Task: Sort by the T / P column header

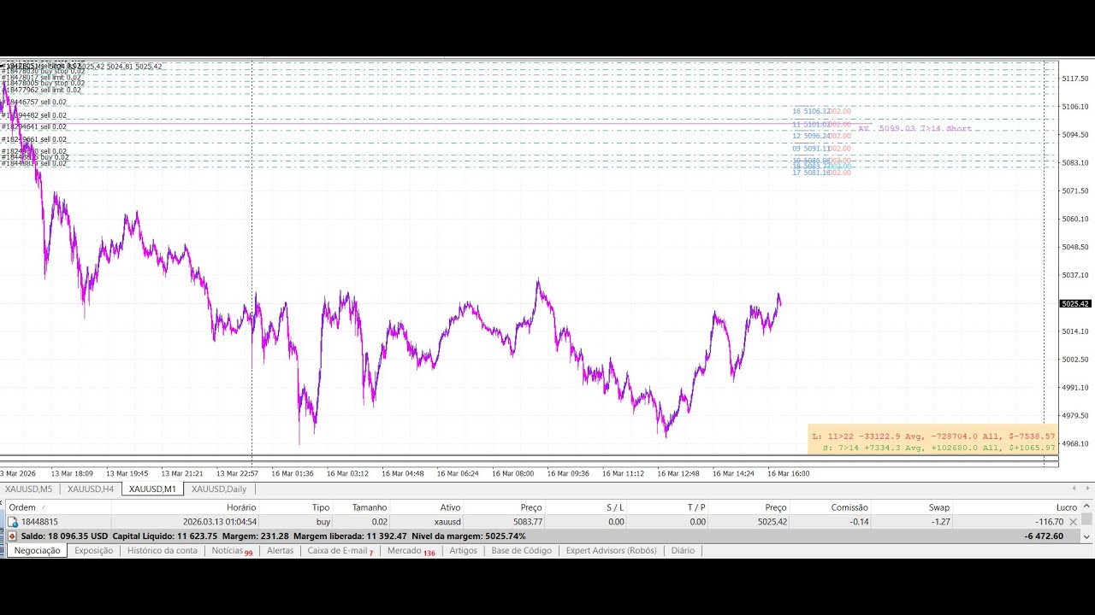Action: pyautogui.click(x=695, y=507)
